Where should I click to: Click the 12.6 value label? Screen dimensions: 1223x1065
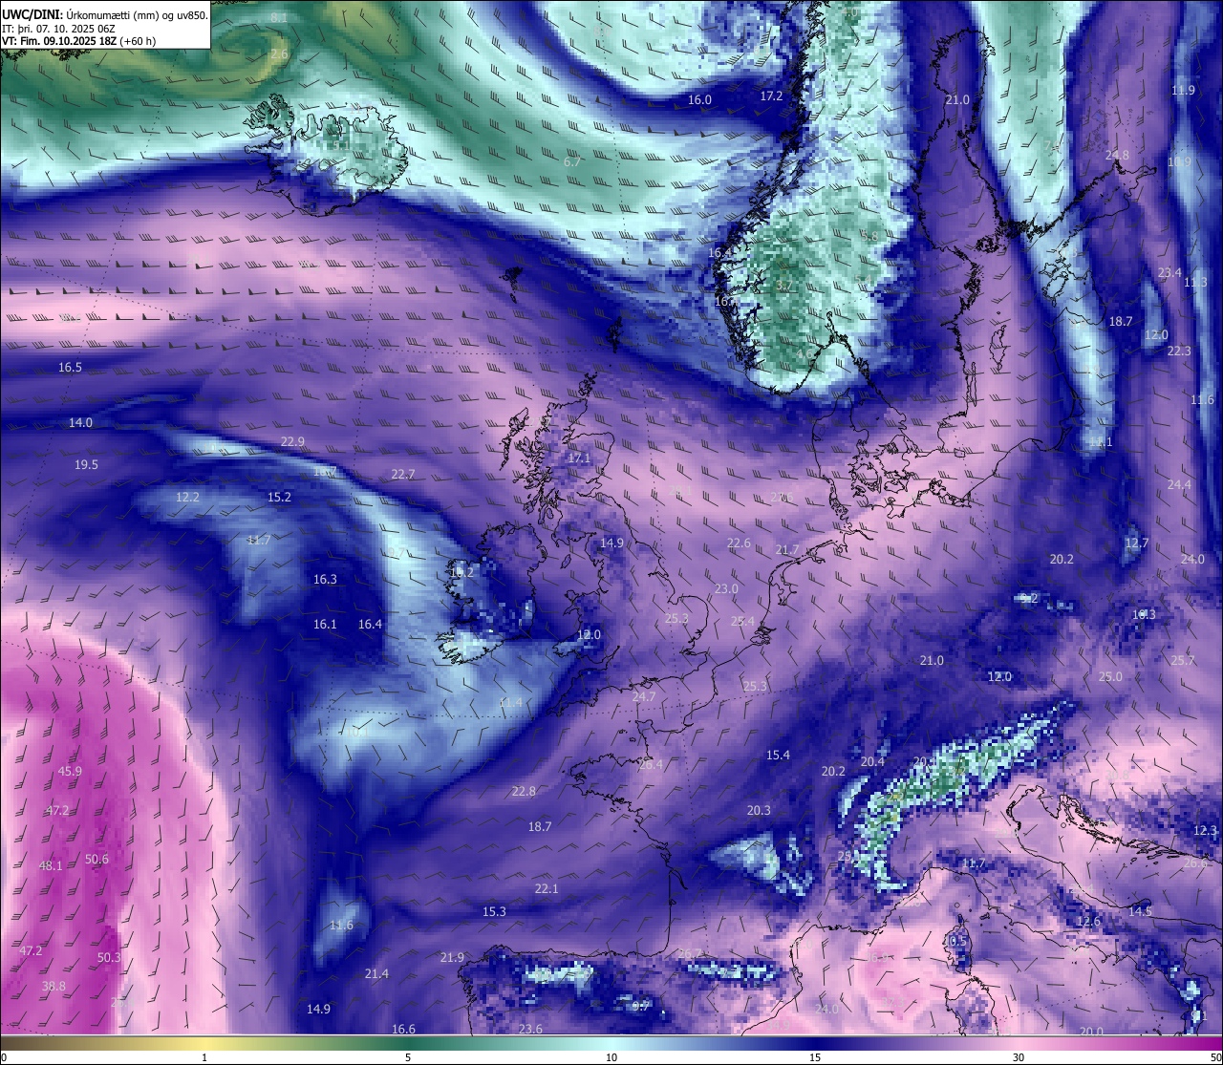(x=1088, y=922)
